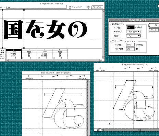Click the top left sidebearing handle of 国 glyph
This screenshot has height=136, width=159.
(x=2, y=10)
